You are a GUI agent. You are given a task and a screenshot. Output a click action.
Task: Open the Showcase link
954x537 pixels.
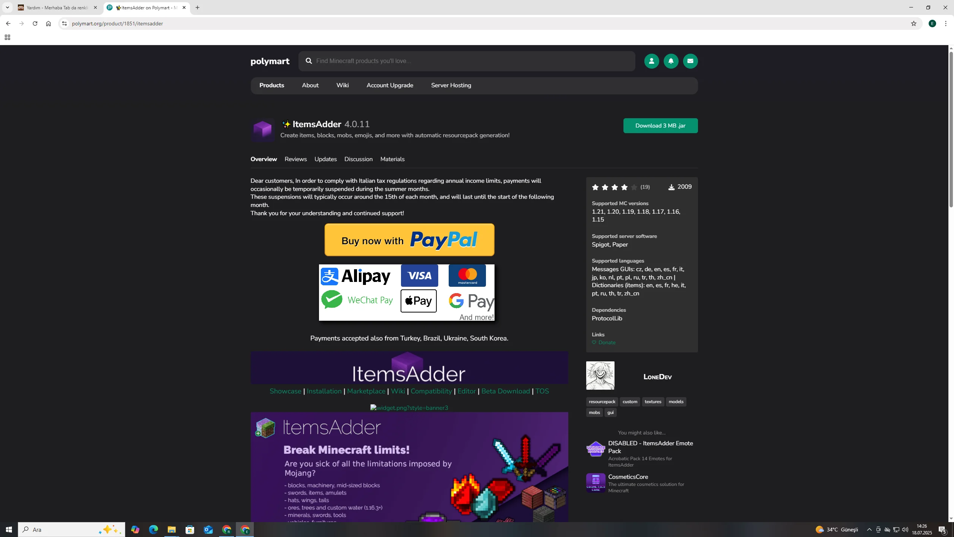(285, 391)
